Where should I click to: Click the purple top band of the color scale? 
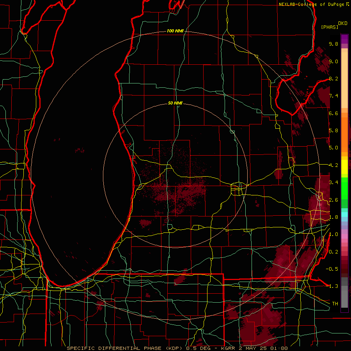[344, 39]
